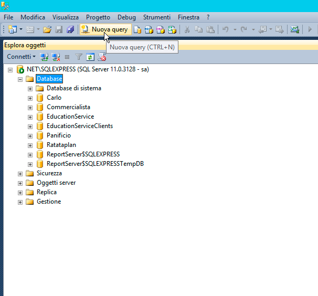Open the Navigate Backward dropdown arrow

point(271,29)
